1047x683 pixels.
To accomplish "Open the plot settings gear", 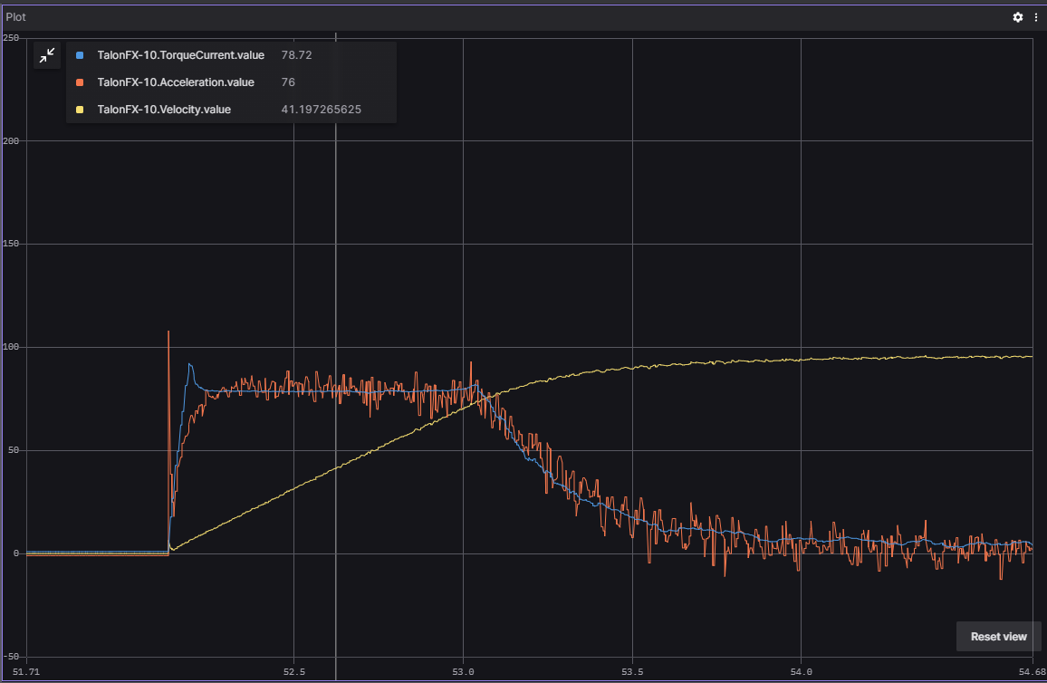I will click(x=1018, y=17).
